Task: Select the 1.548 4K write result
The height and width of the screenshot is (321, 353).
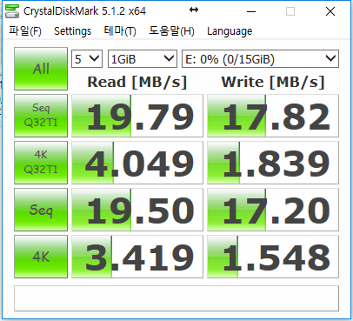Action: coord(273,257)
